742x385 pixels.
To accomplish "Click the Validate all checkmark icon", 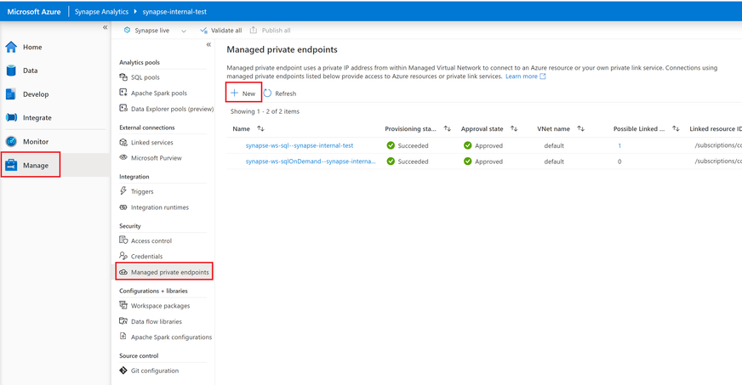I will [x=203, y=31].
